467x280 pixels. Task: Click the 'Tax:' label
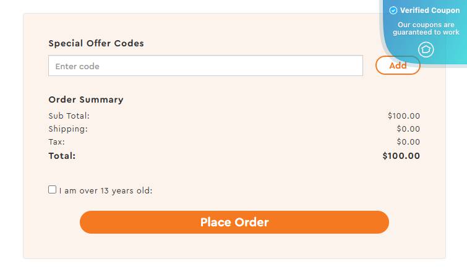56,142
